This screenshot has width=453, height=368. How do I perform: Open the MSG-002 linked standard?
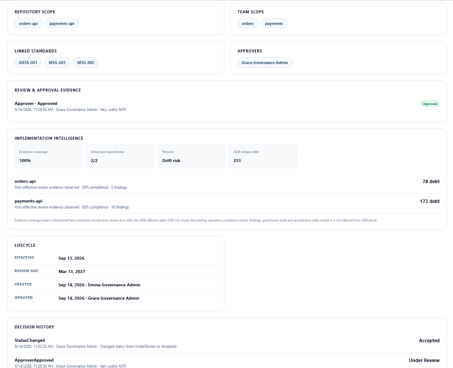click(x=86, y=63)
